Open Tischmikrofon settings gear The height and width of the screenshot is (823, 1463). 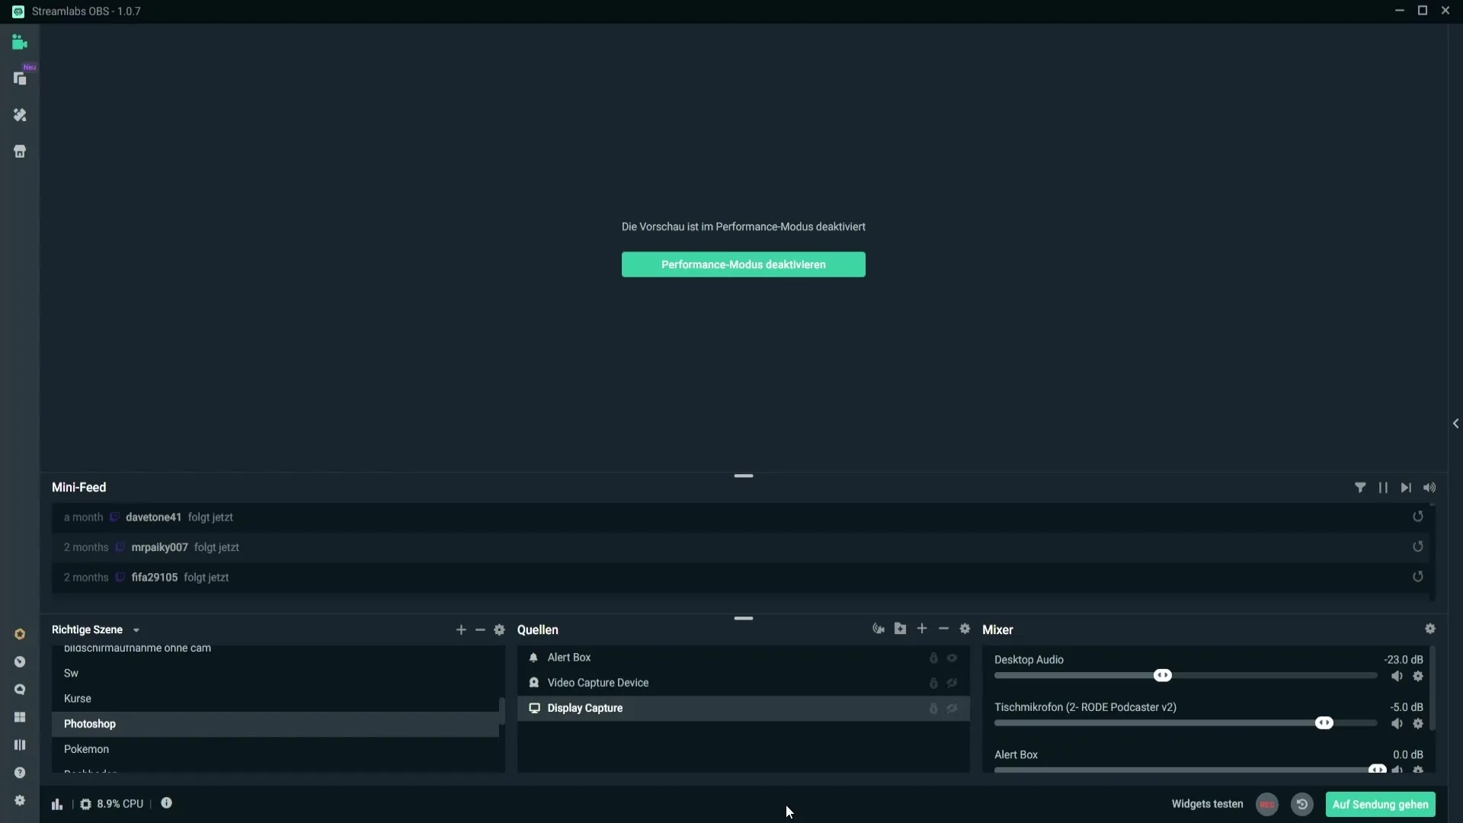tap(1418, 723)
